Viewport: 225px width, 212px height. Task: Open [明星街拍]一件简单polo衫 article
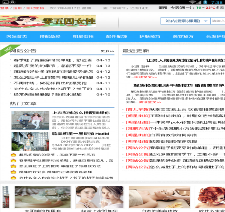[175, 122]
